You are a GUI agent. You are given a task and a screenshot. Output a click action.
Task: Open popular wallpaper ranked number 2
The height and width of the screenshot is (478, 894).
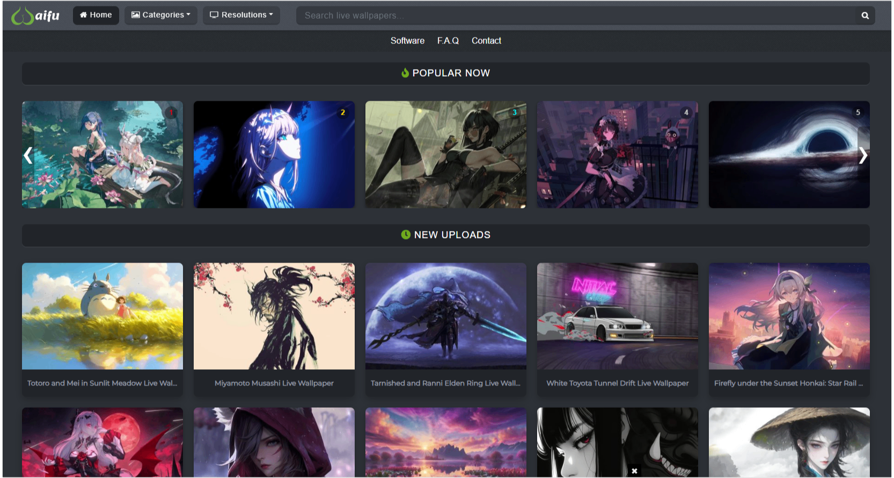[x=274, y=154]
